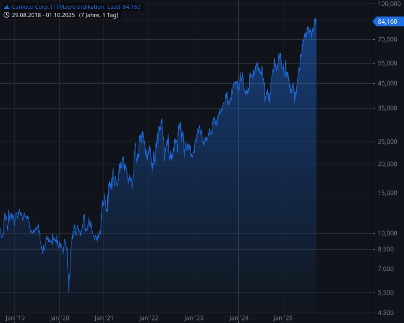The image size is (404, 323).
Task: Click the Jan '20 time axis label
Action: (x=60, y=318)
